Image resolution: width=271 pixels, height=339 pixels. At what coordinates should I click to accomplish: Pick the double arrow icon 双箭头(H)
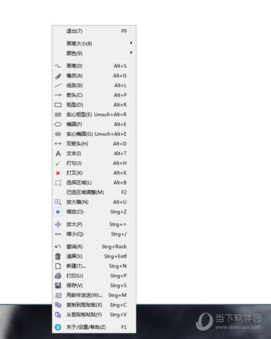58,144
